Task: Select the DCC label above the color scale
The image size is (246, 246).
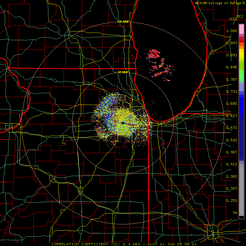Action: (x=240, y=16)
